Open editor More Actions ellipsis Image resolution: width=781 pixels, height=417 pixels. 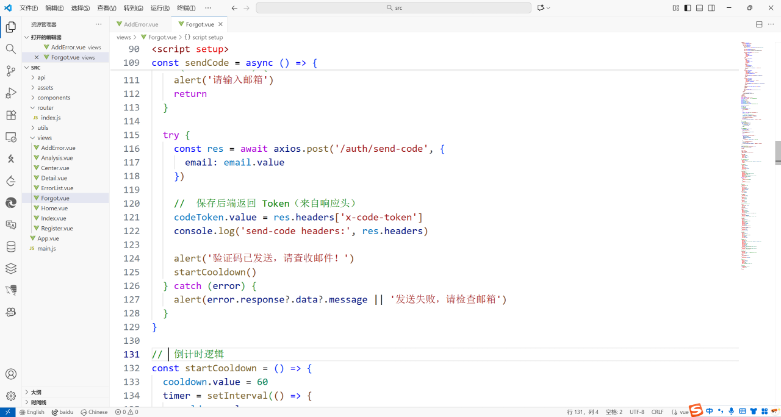coord(771,24)
